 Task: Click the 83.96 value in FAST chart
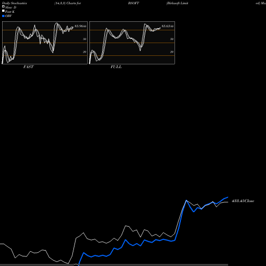point(79,26)
